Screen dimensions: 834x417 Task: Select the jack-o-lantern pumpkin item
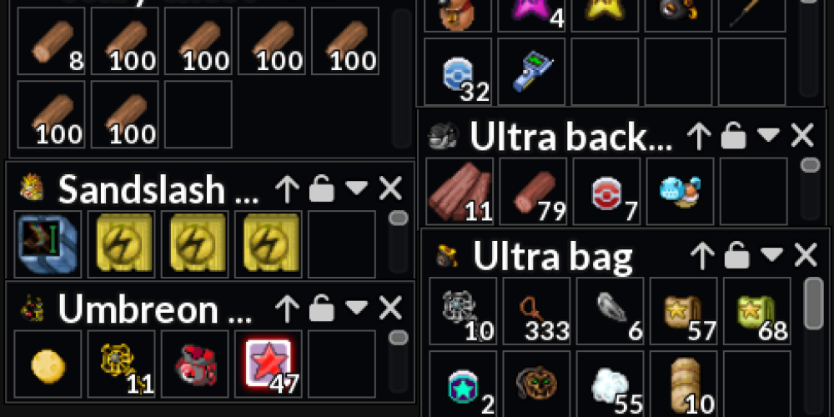pyautogui.click(x=536, y=384)
